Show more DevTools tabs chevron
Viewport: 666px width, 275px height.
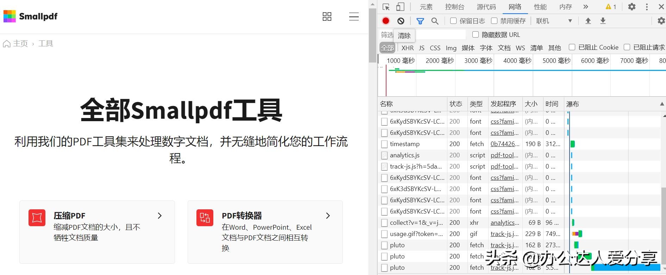(x=585, y=7)
